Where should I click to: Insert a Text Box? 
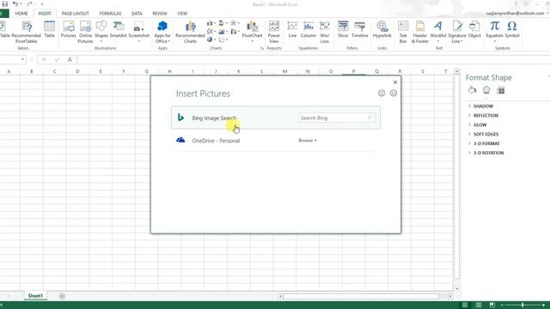pyautogui.click(x=403, y=32)
